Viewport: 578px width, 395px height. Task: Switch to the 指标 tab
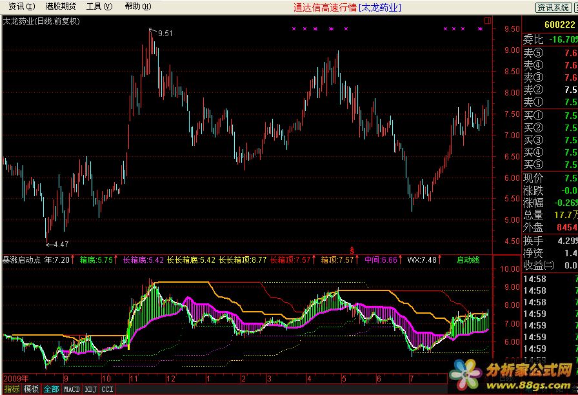tap(12, 389)
